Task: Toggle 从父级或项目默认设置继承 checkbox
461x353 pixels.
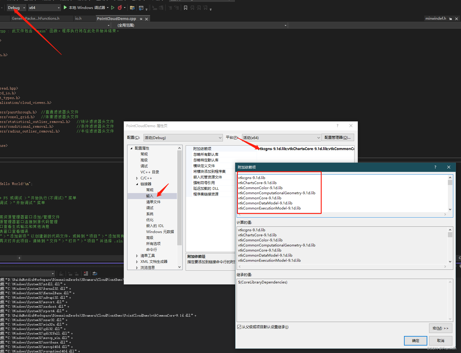Action: click(239, 327)
